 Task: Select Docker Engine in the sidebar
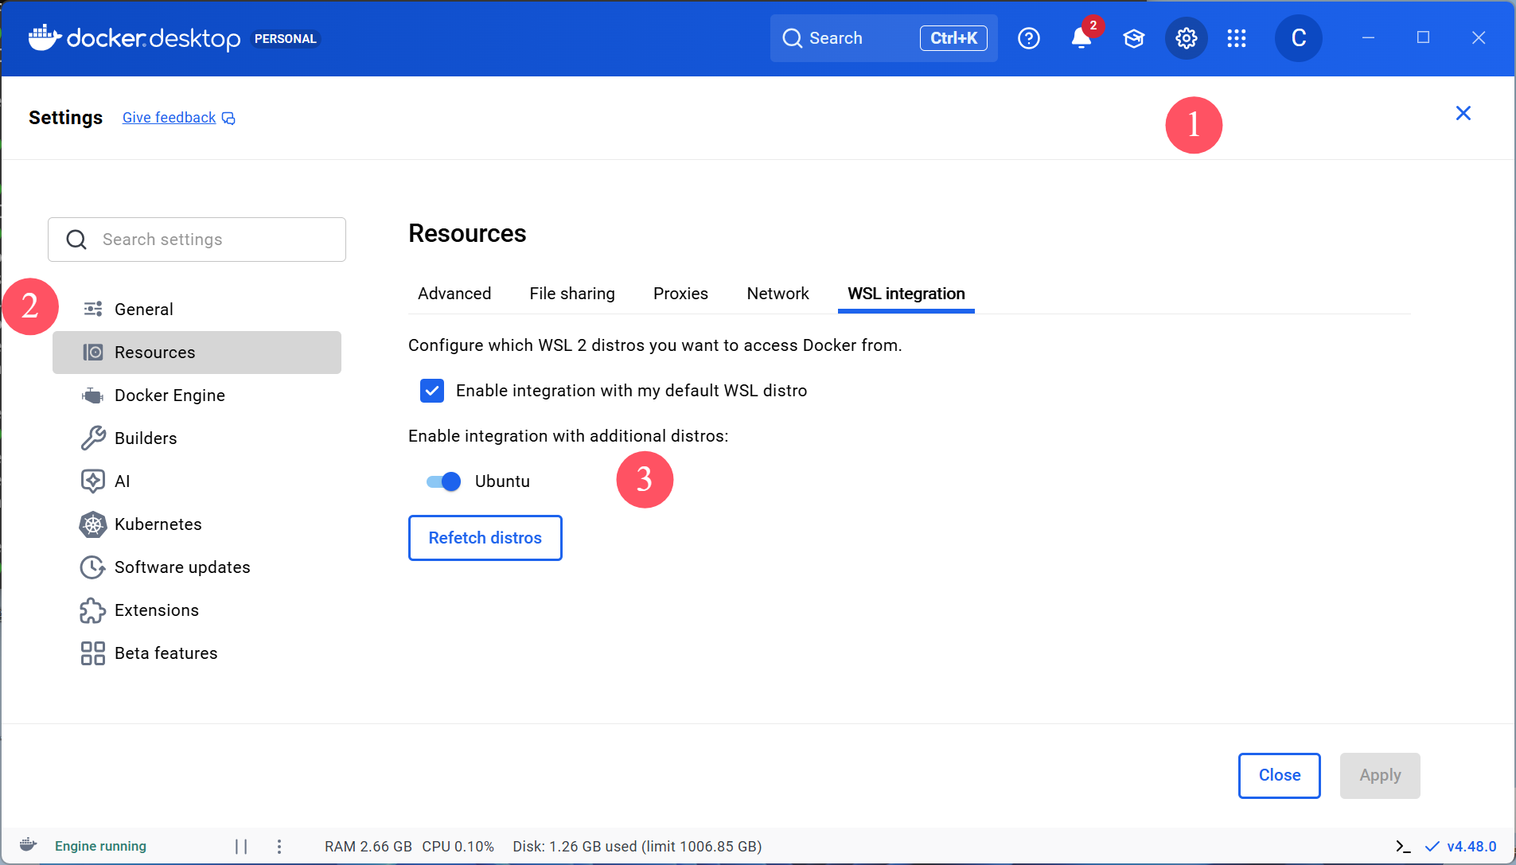click(170, 395)
